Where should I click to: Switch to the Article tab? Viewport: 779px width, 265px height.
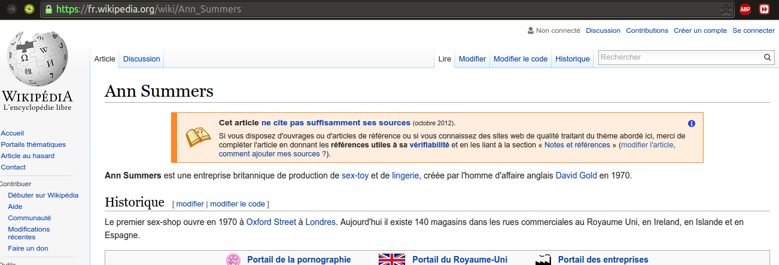(x=105, y=58)
